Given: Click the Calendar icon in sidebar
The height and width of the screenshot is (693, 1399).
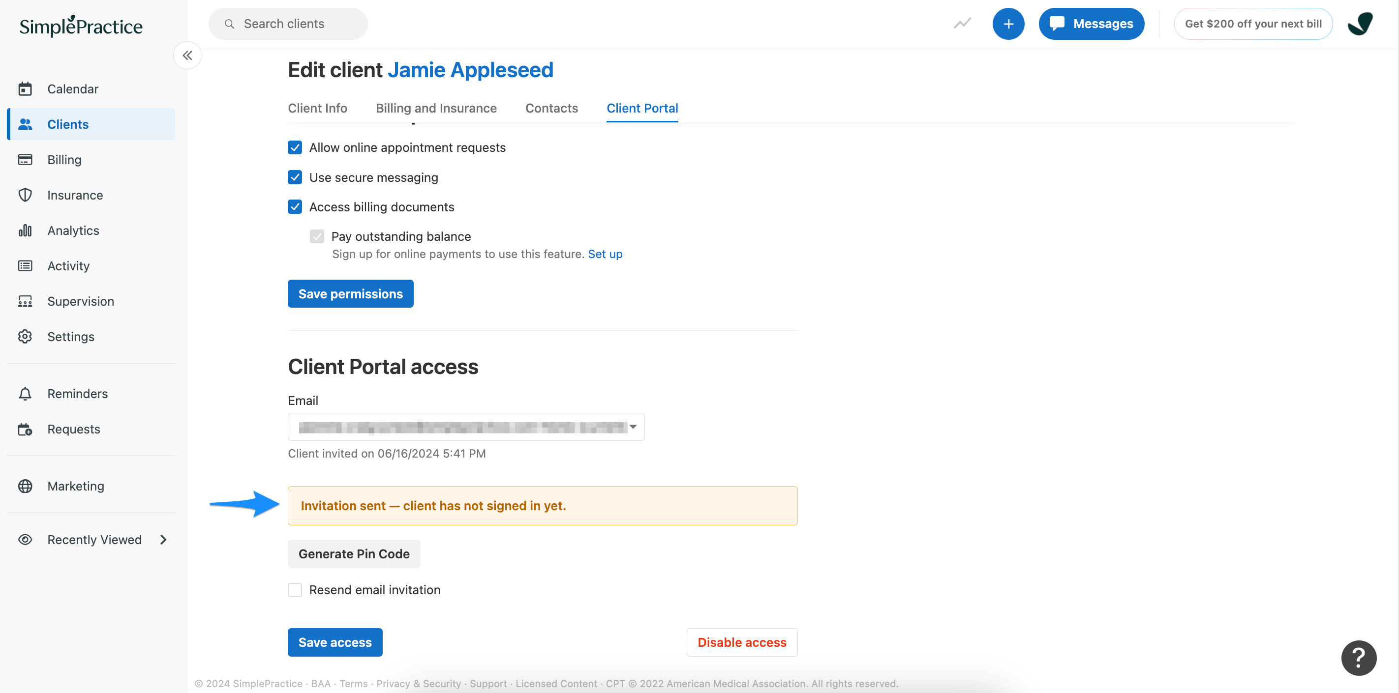Looking at the screenshot, I should 25,88.
